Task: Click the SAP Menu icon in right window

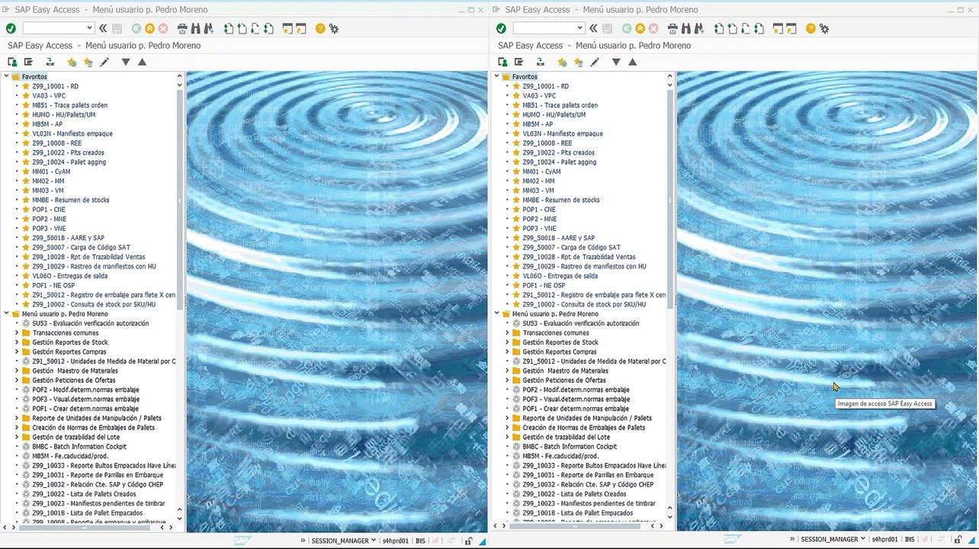Action: tap(518, 62)
